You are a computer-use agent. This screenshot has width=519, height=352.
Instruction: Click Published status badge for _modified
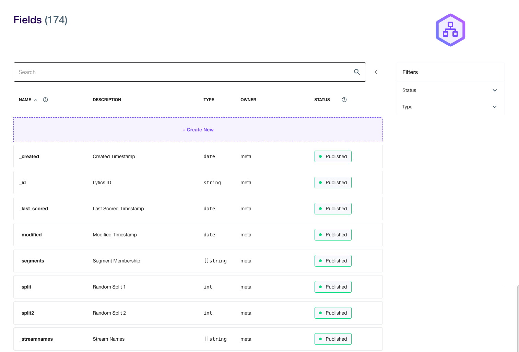pos(333,235)
